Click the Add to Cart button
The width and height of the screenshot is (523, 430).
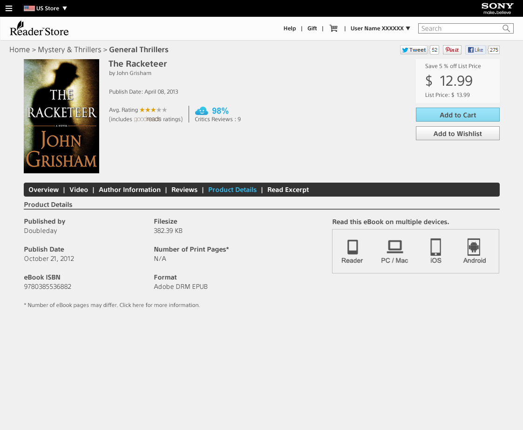point(458,115)
